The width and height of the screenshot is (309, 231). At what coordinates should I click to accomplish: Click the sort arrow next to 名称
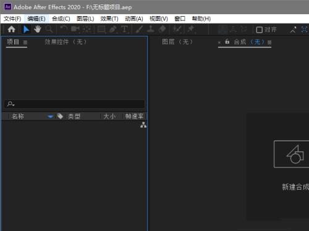[51, 117]
